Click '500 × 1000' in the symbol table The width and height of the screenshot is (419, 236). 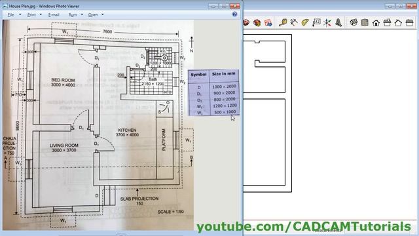(x=225, y=112)
